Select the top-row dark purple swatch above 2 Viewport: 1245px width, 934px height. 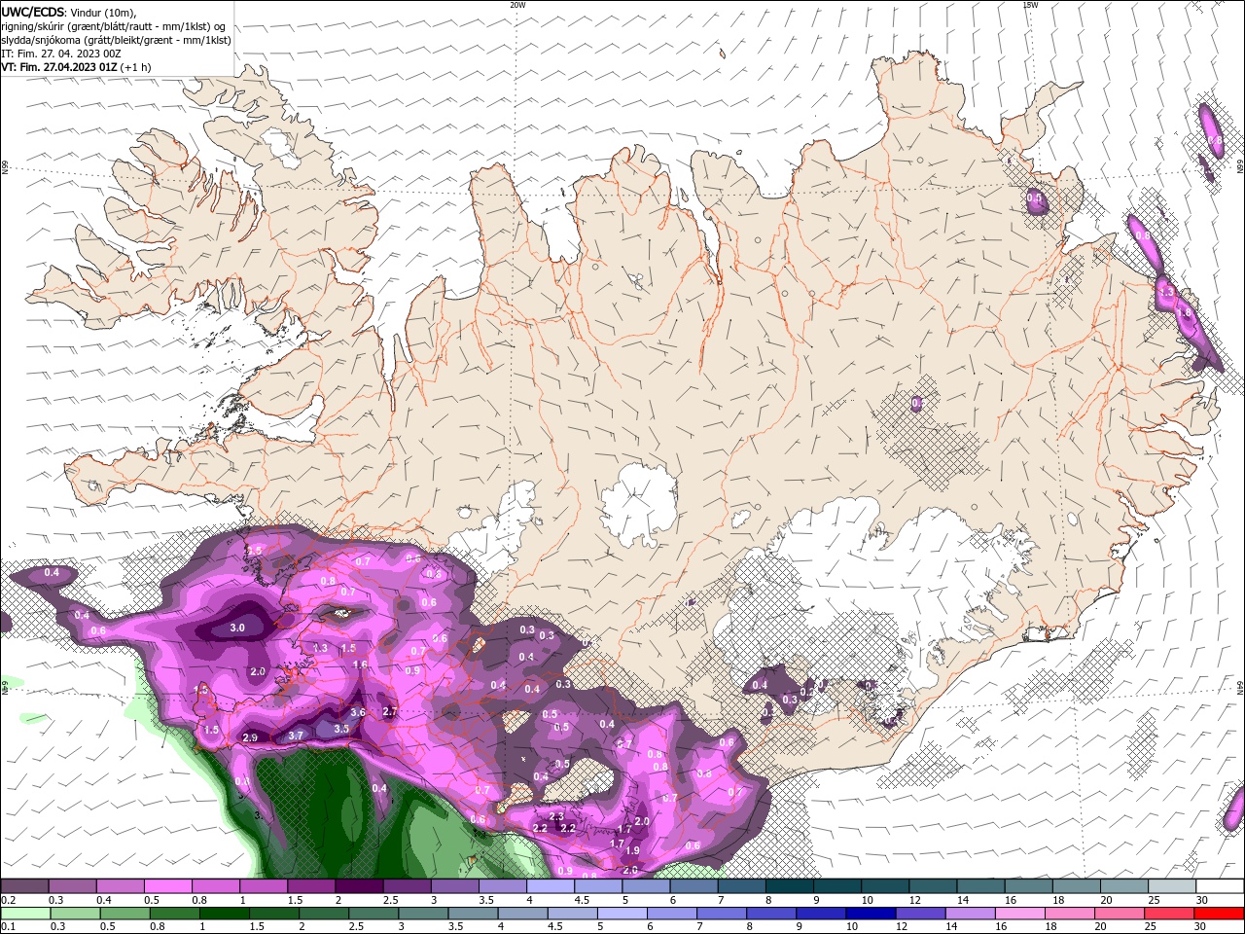358,886
